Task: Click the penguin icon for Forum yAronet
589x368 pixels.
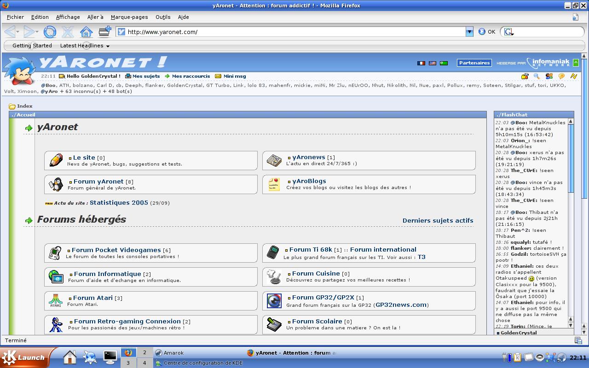Action: [x=56, y=184]
